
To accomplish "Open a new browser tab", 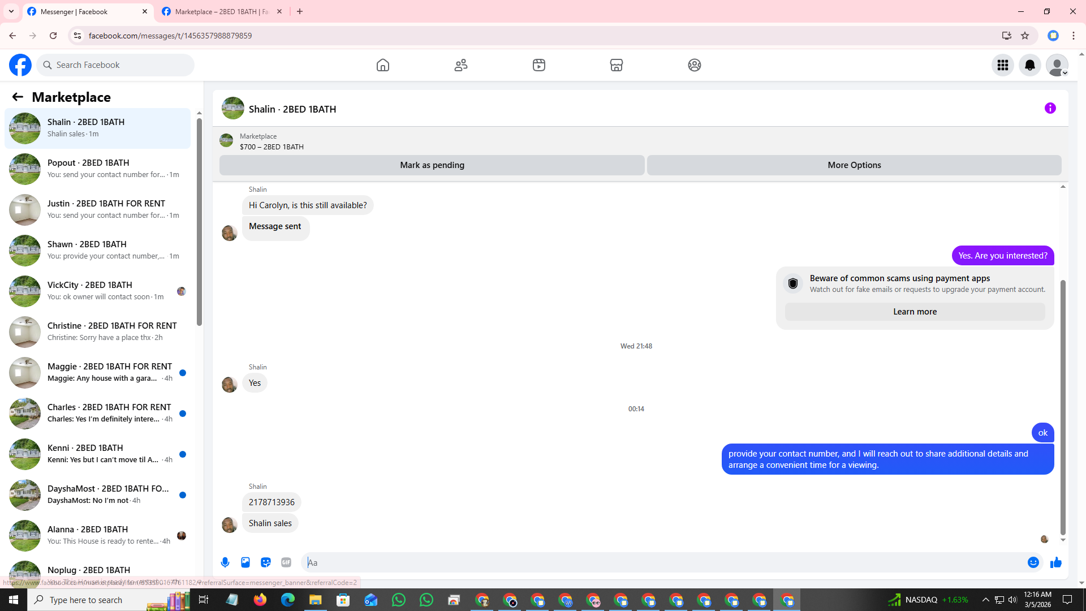I will (300, 11).
